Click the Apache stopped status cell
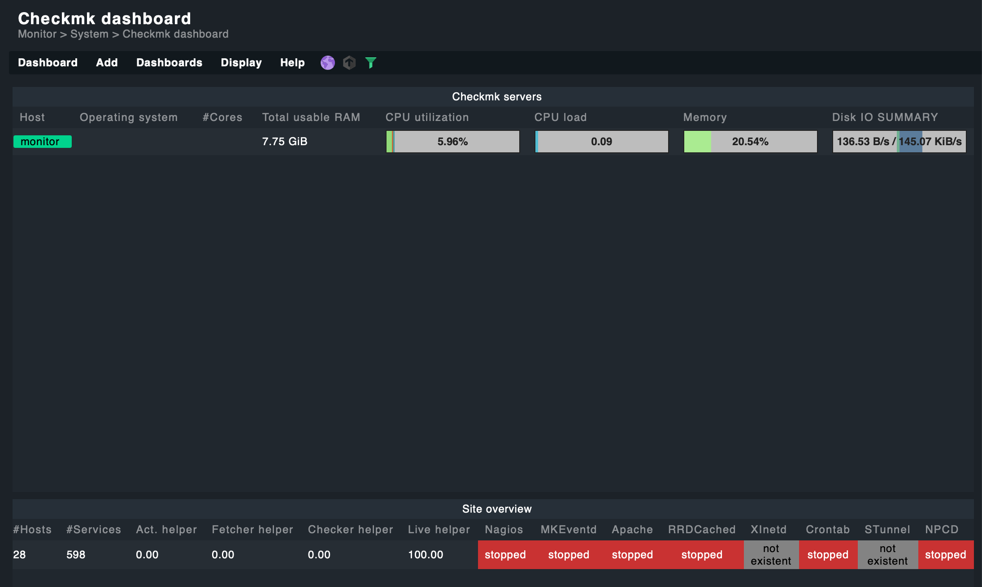Image resolution: width=982 pixels, height=587 pixels. pos(632,555)
